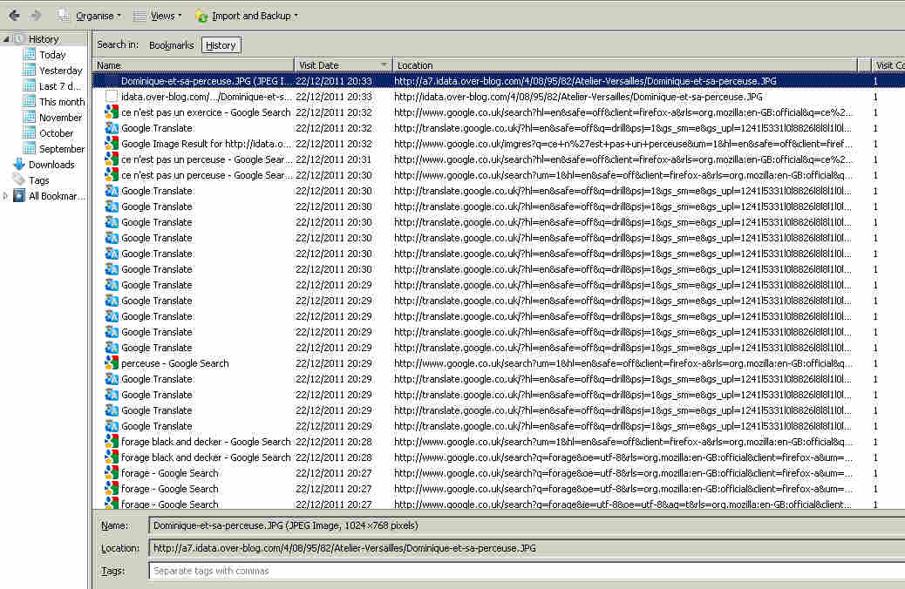This screenshot has height=589, width=905.
Task: Select Today in the history tree
Action: (52, 55)
